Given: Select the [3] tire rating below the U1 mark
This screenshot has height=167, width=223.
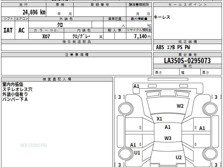Looking at the screenshot, I should tap(120, 164).
